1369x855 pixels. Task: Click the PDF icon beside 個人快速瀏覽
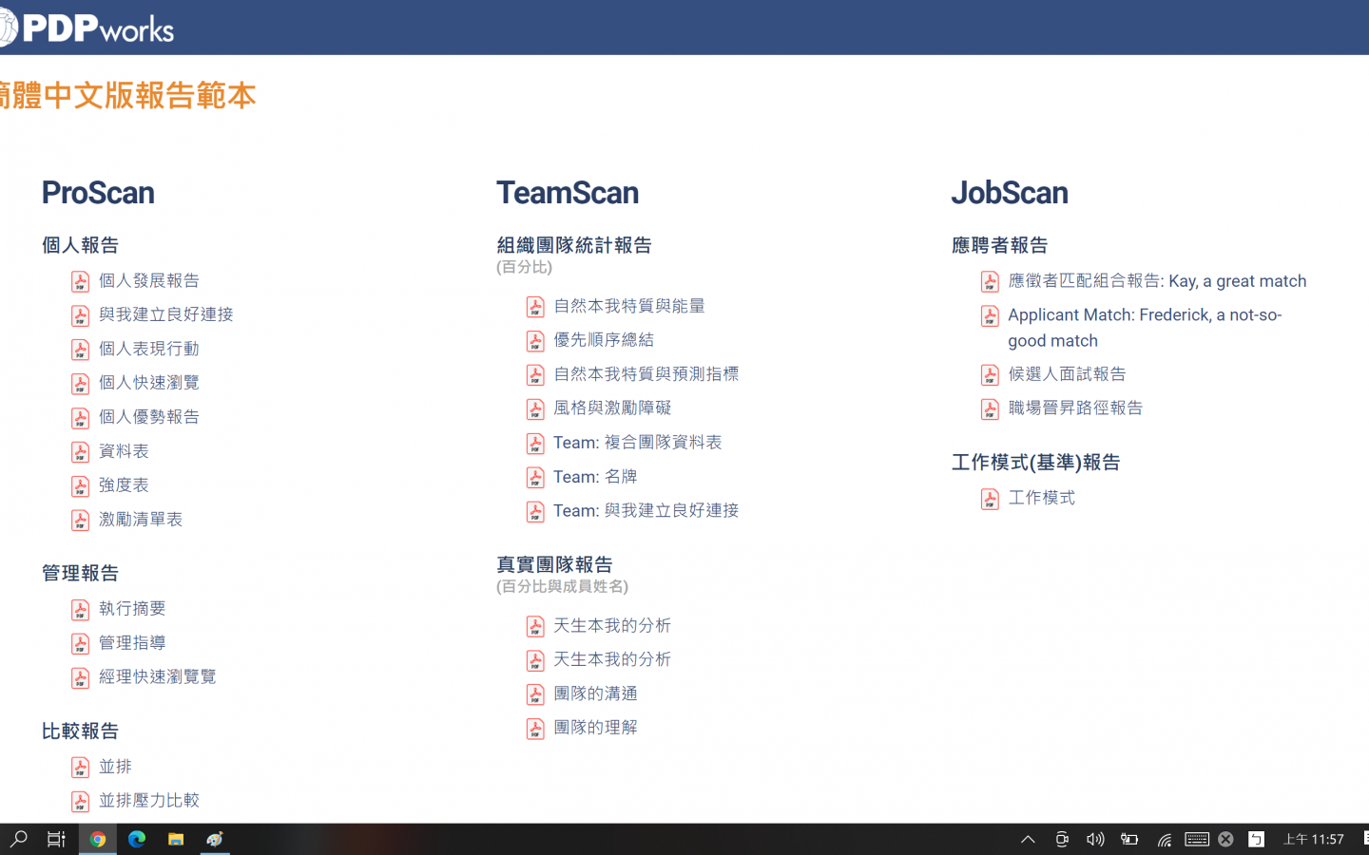tap(81, 384)
